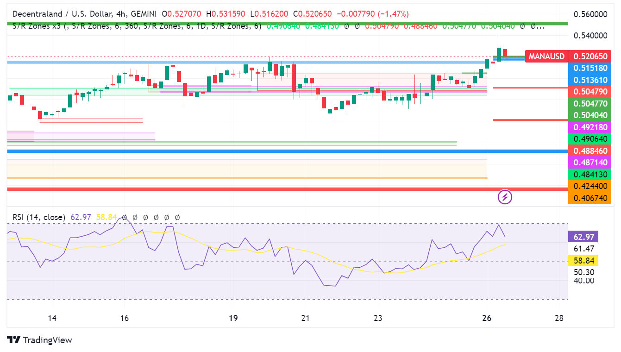Click the orange price label 0.406740
Image resolution: width=621 pixels, height=352 pixels.
(x=590, y=198)
